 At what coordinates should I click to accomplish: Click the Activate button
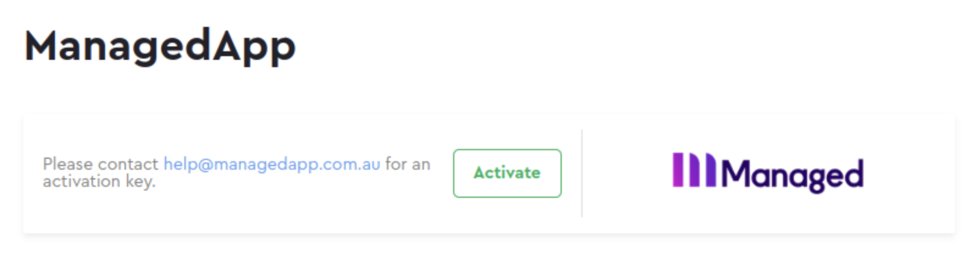[x=507, y=173]
